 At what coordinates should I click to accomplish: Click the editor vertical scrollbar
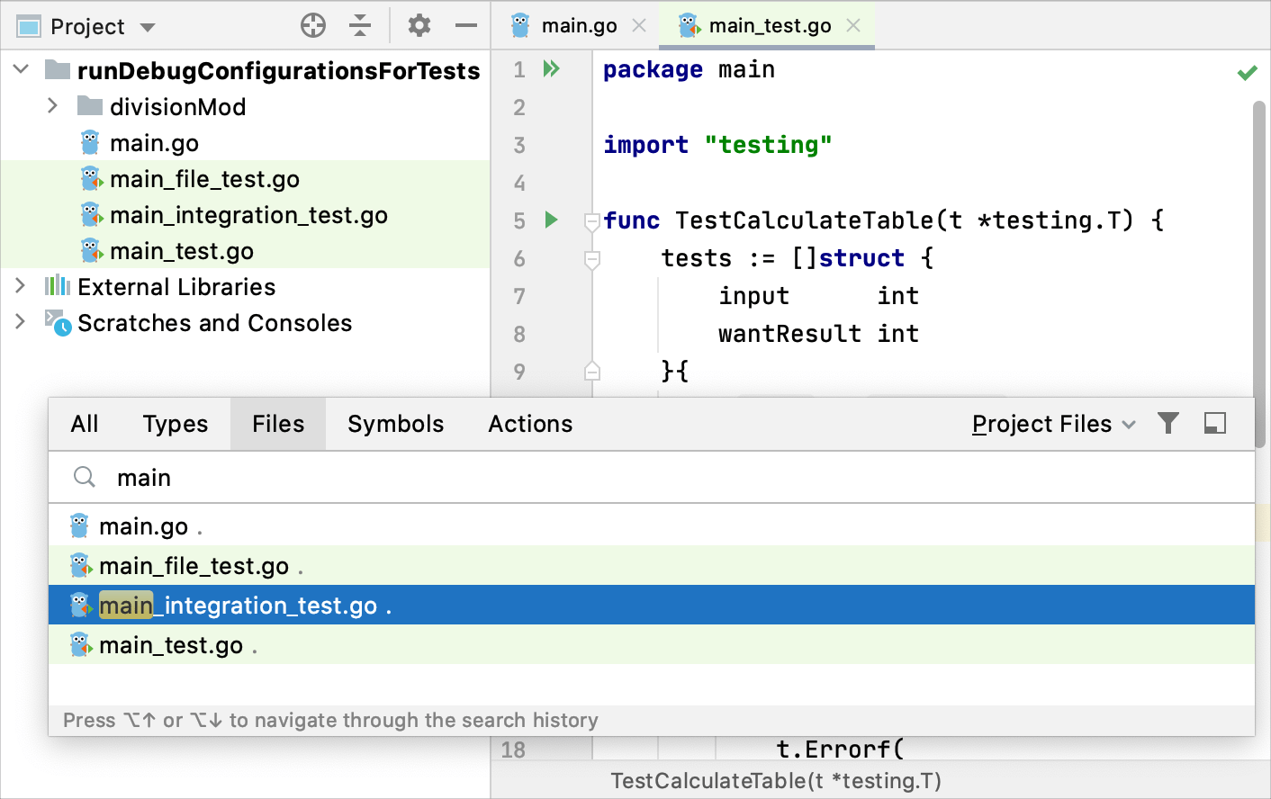1259,275
